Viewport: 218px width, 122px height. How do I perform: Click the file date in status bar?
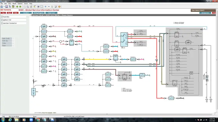[x=14, y=117]
